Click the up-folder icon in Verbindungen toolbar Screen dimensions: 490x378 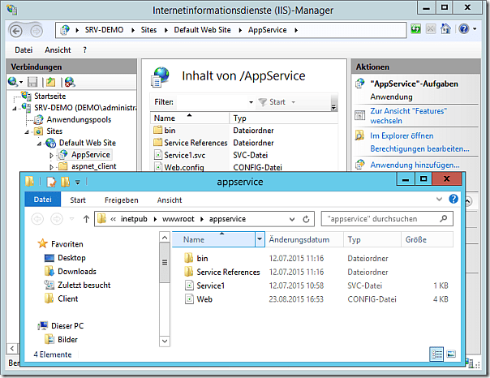click(50, 82)
